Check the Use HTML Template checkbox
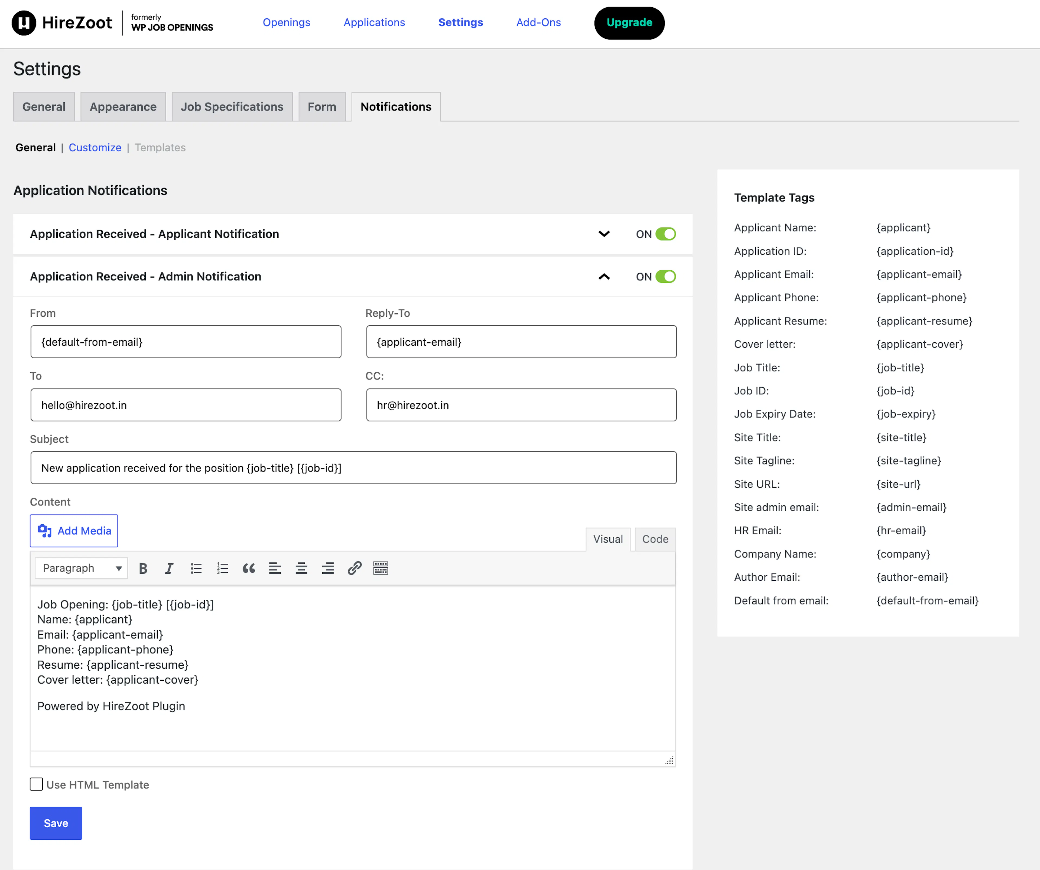This screenshot has width=1040, height=870. (x=36, y=784)
